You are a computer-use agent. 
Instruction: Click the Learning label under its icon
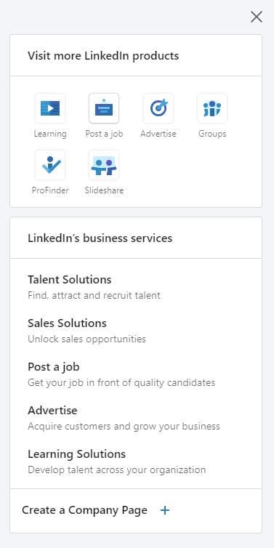tap(50, 134)
